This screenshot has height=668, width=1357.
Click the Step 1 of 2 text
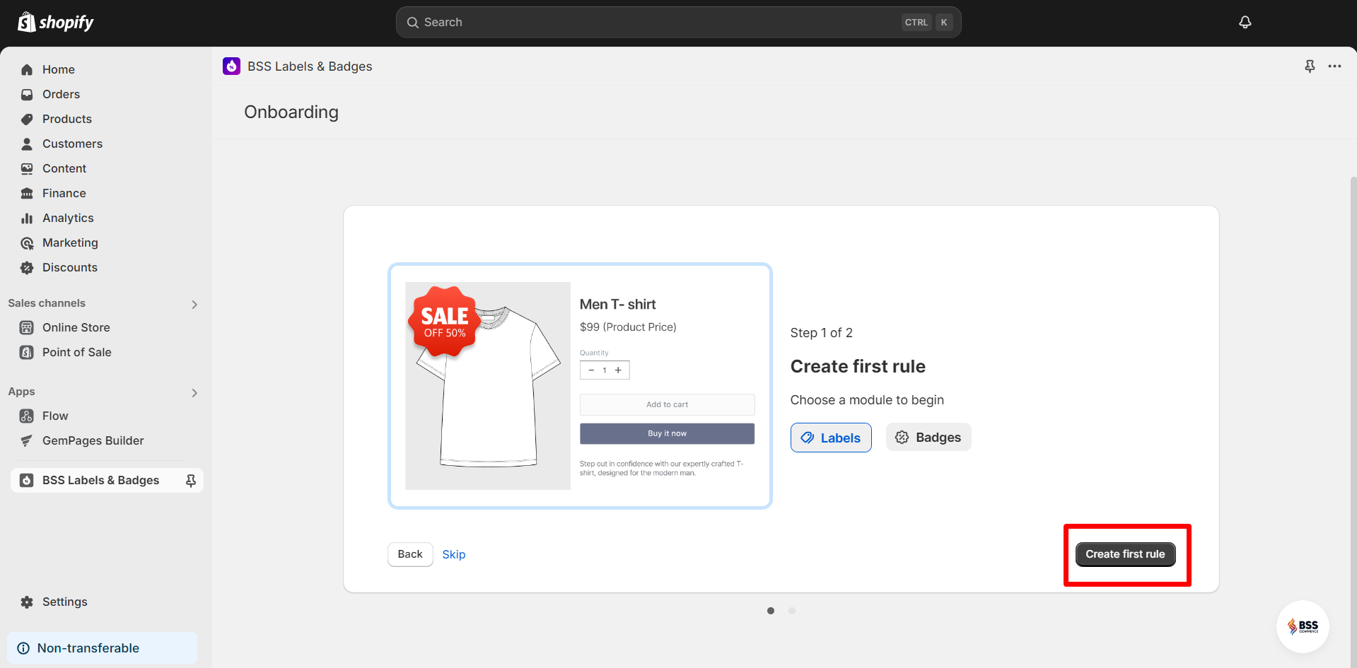coord(822,332)
